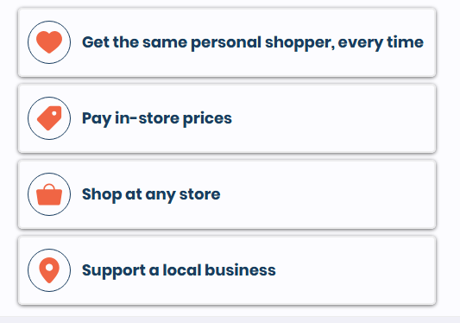Click the orange price tag icon

point(49,118)
